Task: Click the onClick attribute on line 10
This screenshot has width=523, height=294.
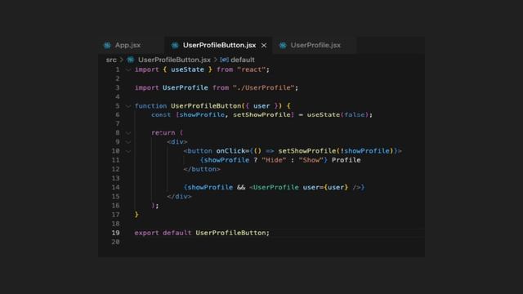Action: (x=230, y=150)
